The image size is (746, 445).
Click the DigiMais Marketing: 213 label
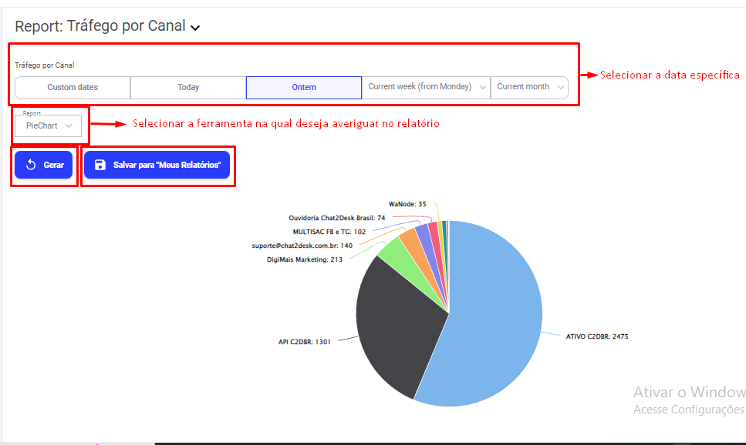[304, 259]
